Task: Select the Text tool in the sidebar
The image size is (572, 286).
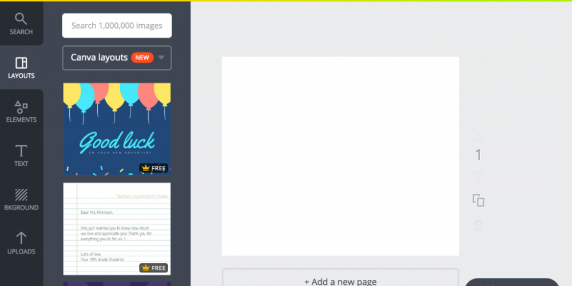Action: point(21,156)
